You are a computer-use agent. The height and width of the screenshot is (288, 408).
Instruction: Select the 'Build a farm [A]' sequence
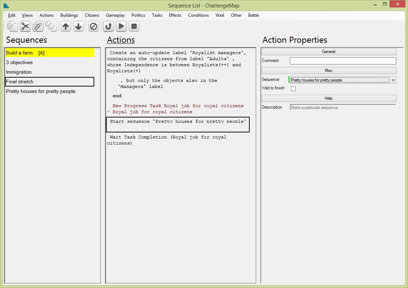click(x=50, y=53)
